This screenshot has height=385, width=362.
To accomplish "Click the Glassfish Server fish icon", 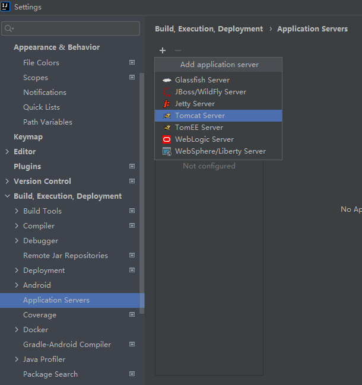I will point(167,80).
